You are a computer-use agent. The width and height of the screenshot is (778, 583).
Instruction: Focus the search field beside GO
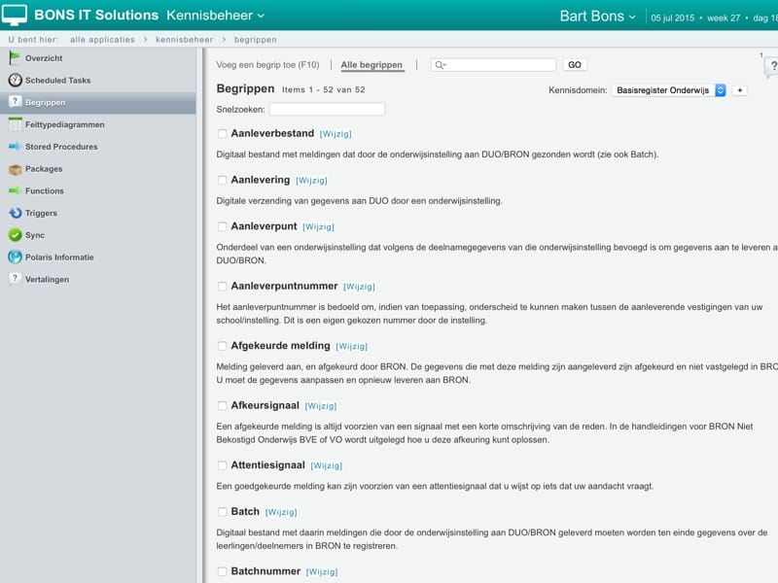coord(493,65)
